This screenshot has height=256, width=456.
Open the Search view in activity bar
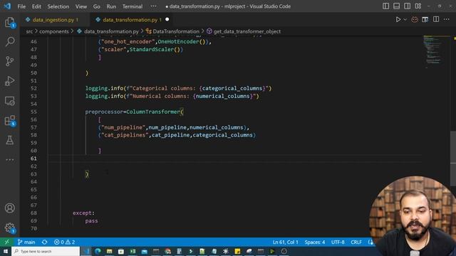[9, 41]
